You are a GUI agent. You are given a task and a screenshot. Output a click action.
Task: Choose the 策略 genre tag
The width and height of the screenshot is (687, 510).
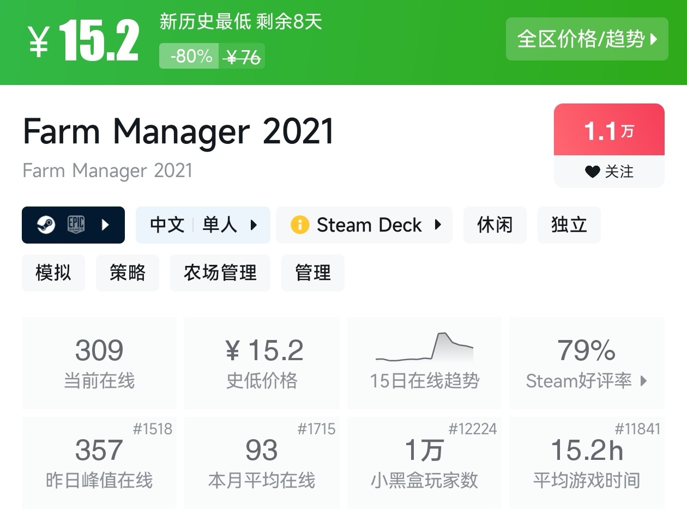(x=128, y=272)
